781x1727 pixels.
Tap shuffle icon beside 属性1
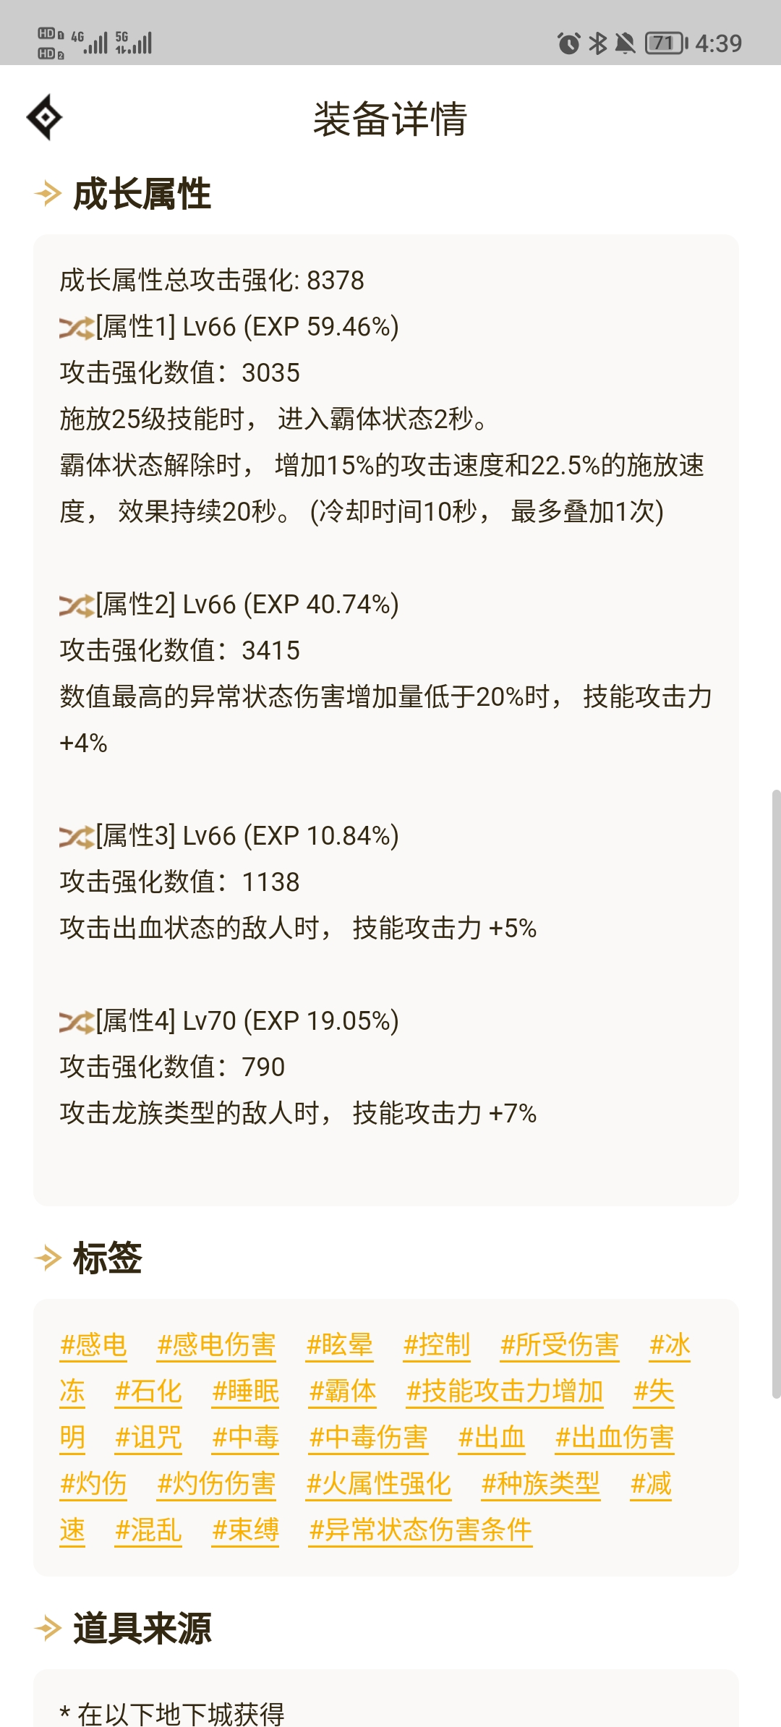click(x=77, y=328)
